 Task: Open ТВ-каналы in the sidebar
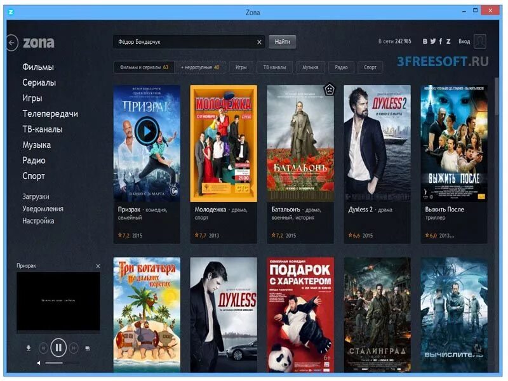point(43,130)
